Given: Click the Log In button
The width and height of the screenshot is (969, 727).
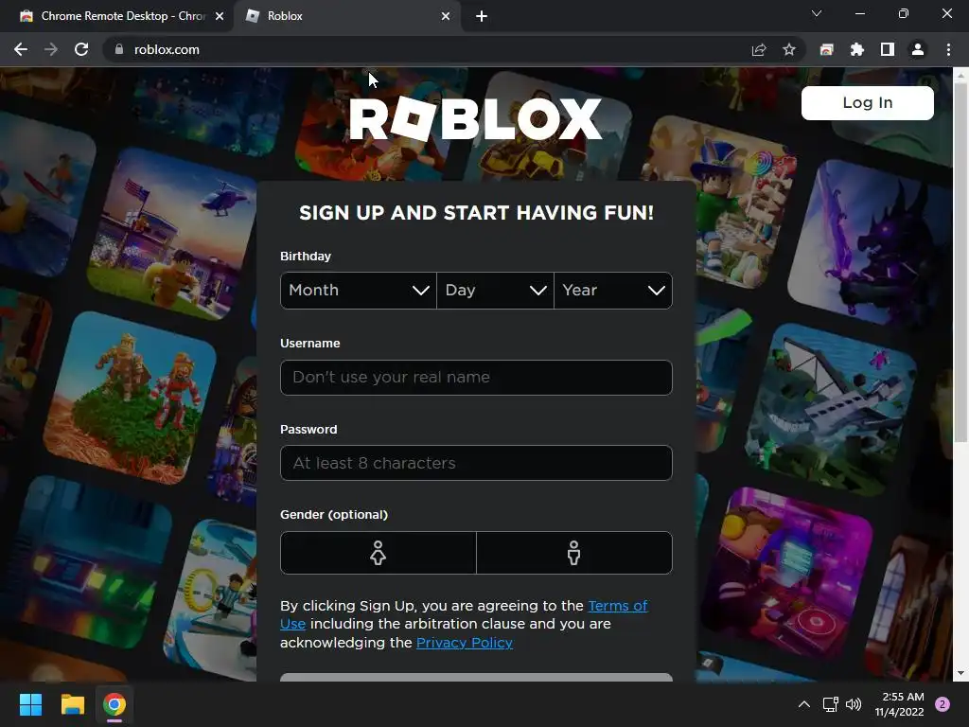Looking at the screenshot, I should [x=867, y=102].
